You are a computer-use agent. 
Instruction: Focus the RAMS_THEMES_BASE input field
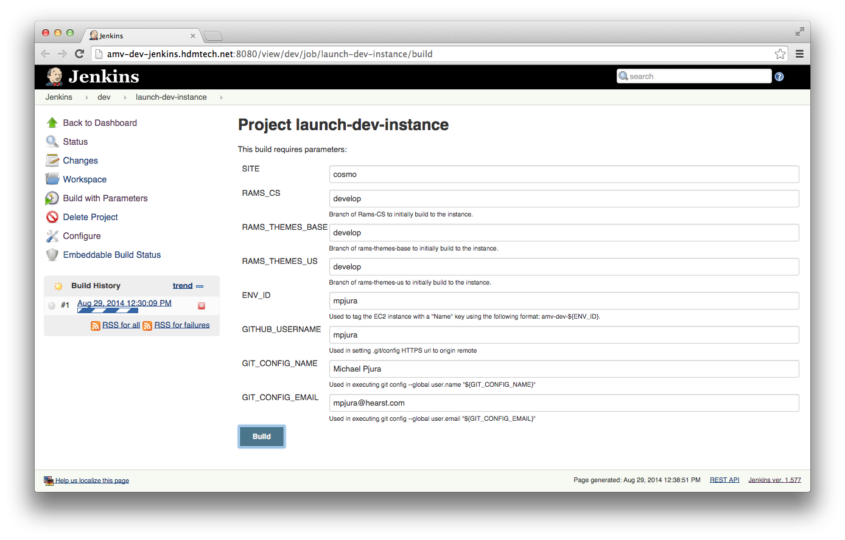pyautogui.click(x=564, y=233)
